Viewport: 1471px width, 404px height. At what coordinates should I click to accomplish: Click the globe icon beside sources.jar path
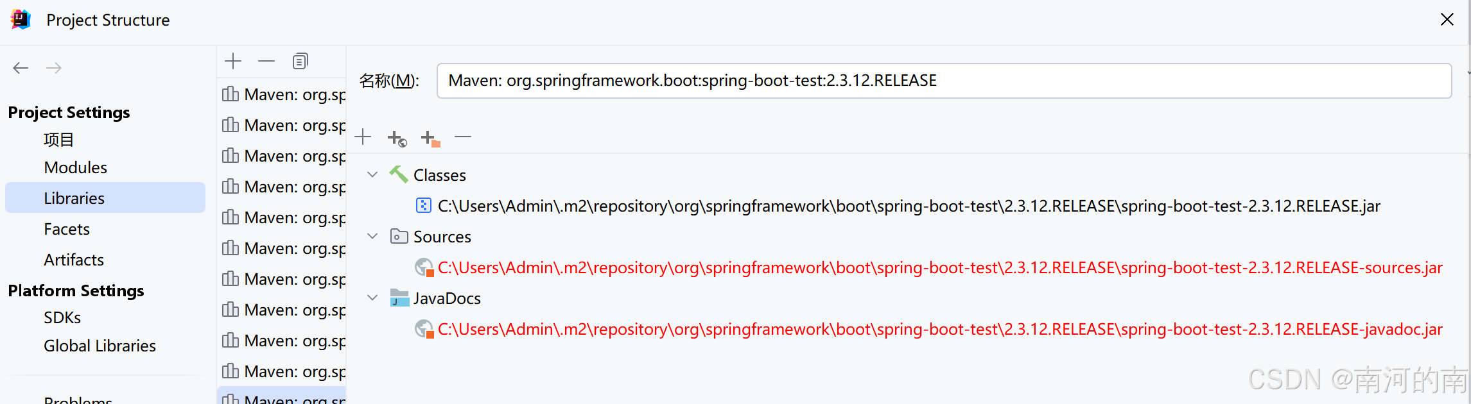(x=424, y=267)
